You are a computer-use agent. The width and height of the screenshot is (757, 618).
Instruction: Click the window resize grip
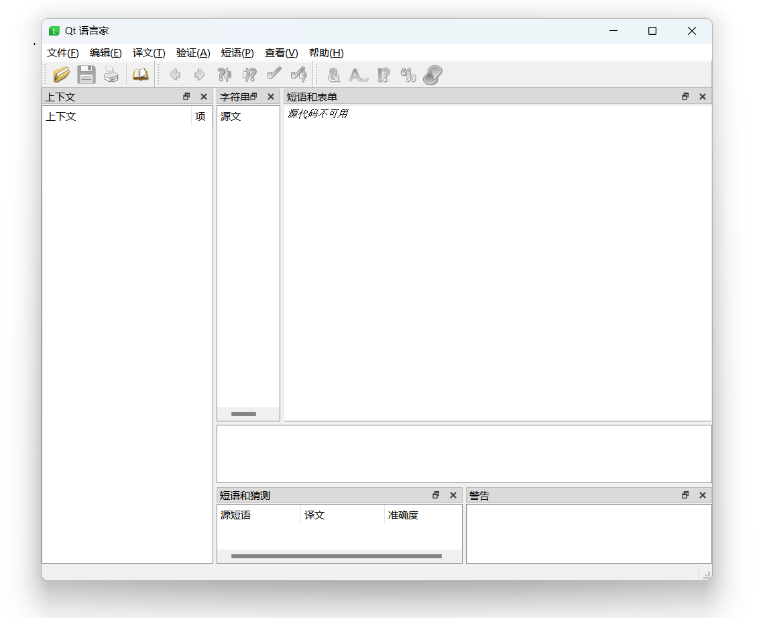point(707,575)
